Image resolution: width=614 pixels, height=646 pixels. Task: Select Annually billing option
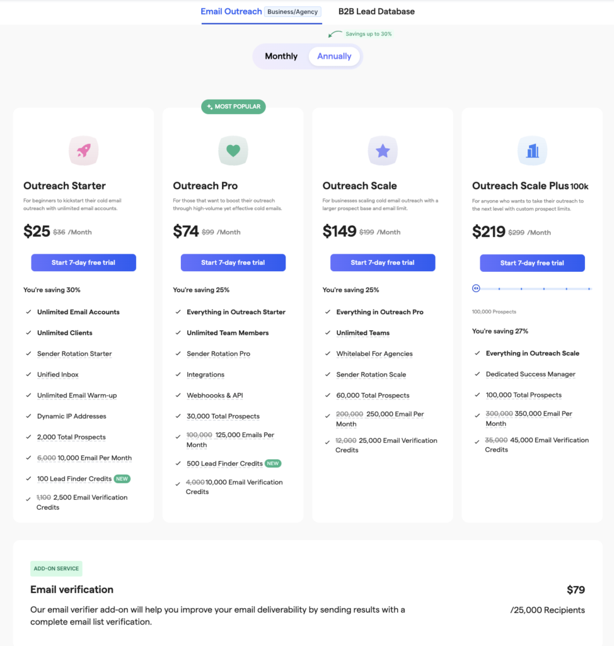pos(334,56)
